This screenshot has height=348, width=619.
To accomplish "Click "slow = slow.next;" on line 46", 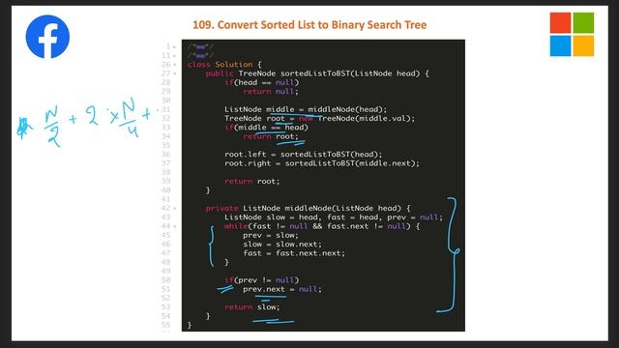I will [282, 245].
